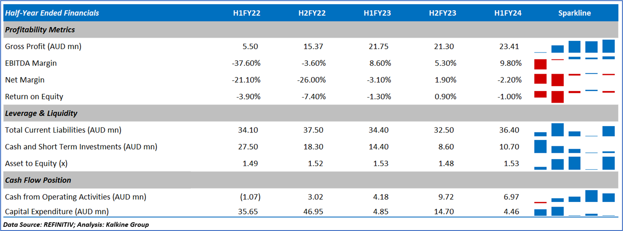Click the Gross Profit H1FY24 value 23.41
623x231 pixels.
pyautogui.click(x=508, y=46)
